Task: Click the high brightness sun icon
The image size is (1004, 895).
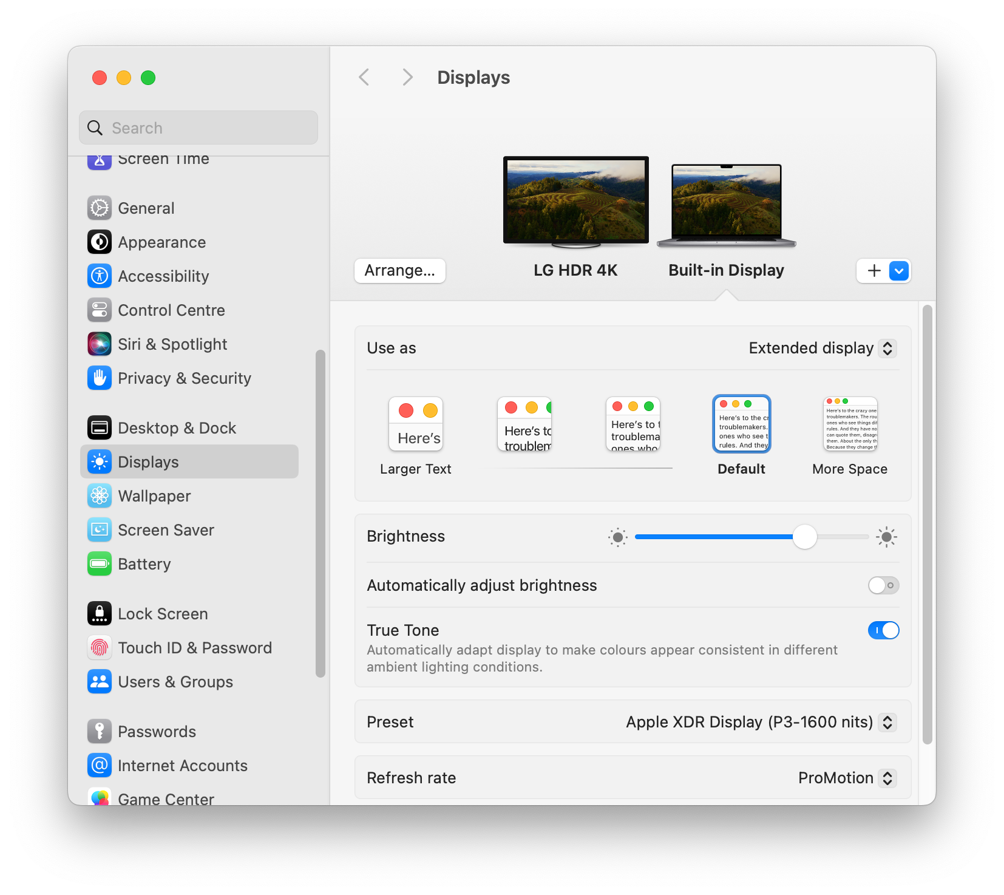Action: [x=887, y=537]
